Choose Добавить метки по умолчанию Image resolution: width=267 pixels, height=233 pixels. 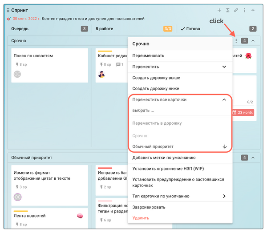[x=180, y=158]
